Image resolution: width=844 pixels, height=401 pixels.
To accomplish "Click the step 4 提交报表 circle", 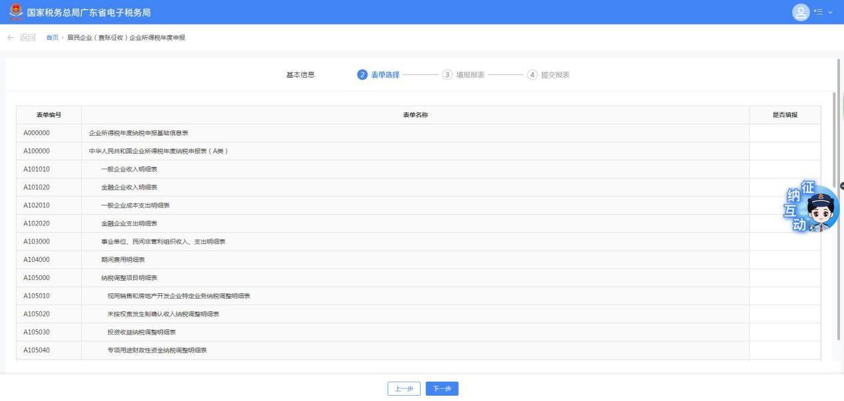I will [x=532, y=74].
